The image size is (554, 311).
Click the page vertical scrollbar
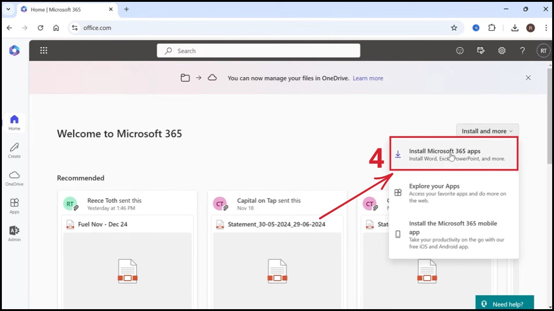point(550,115)
